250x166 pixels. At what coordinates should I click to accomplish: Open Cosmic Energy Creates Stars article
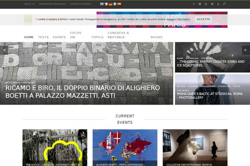pos(210,63)
